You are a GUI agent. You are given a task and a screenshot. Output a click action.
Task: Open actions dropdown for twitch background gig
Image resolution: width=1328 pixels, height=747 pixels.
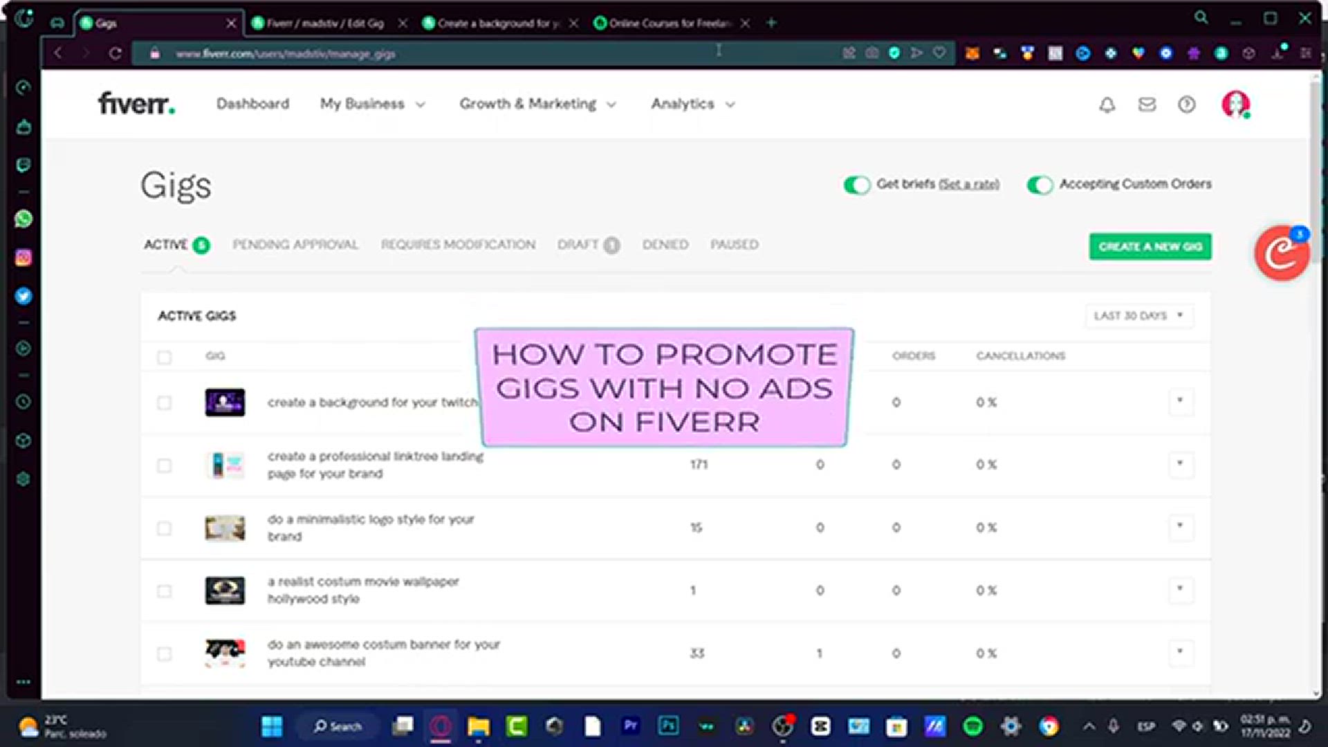pos(1180,401)
